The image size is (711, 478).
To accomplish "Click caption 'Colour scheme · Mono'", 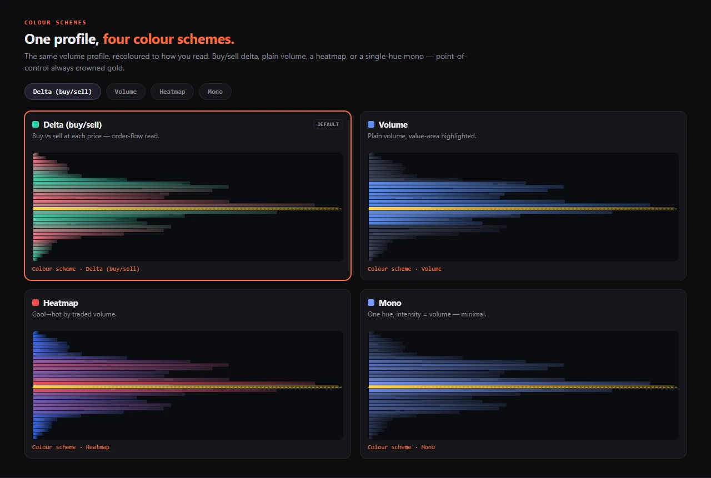I will point(401,447).
